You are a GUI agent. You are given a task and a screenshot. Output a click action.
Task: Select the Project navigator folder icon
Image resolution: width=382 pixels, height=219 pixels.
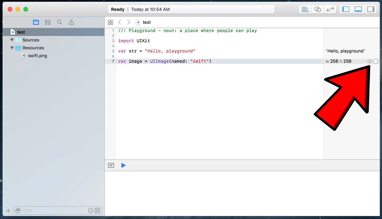(x=36, y=23)
